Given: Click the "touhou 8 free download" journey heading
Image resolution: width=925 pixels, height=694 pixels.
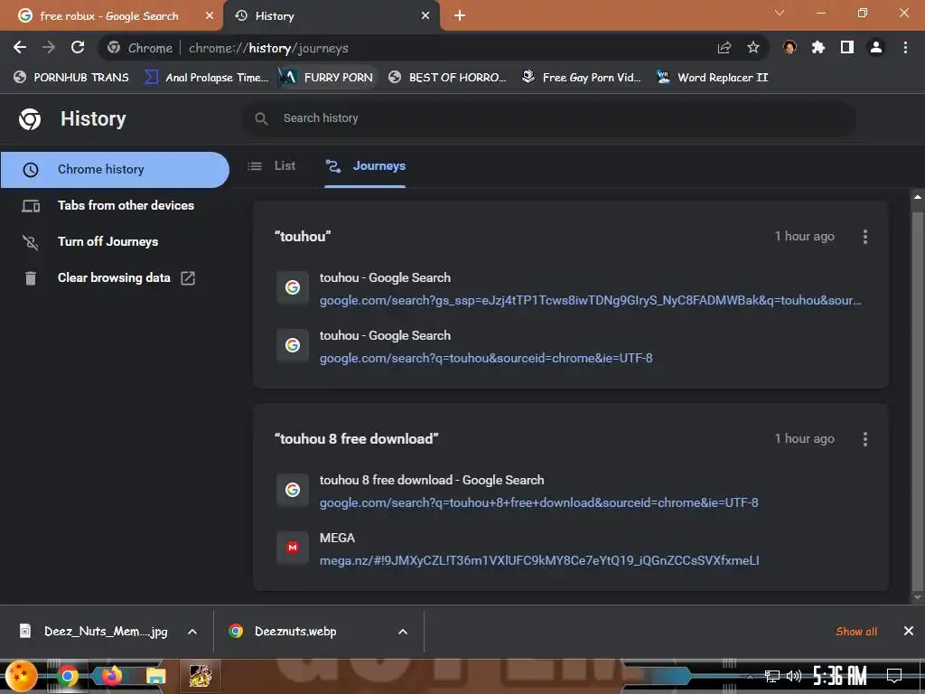Looking at the screenshot, I should [356, 439].
